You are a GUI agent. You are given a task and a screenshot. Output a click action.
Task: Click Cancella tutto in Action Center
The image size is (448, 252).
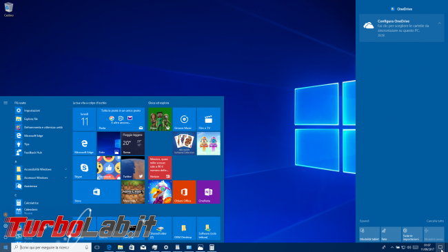pyautogui.click(x=435, y=221)
